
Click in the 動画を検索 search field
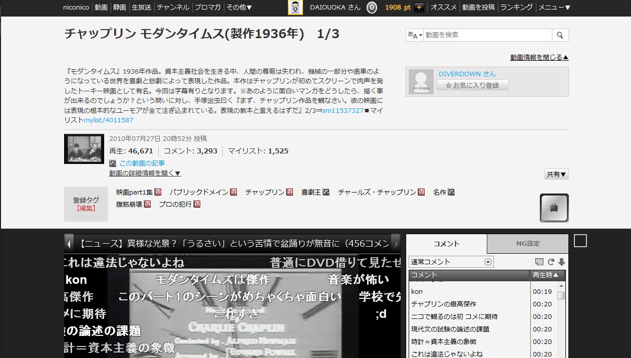click(x=488, y=35)
